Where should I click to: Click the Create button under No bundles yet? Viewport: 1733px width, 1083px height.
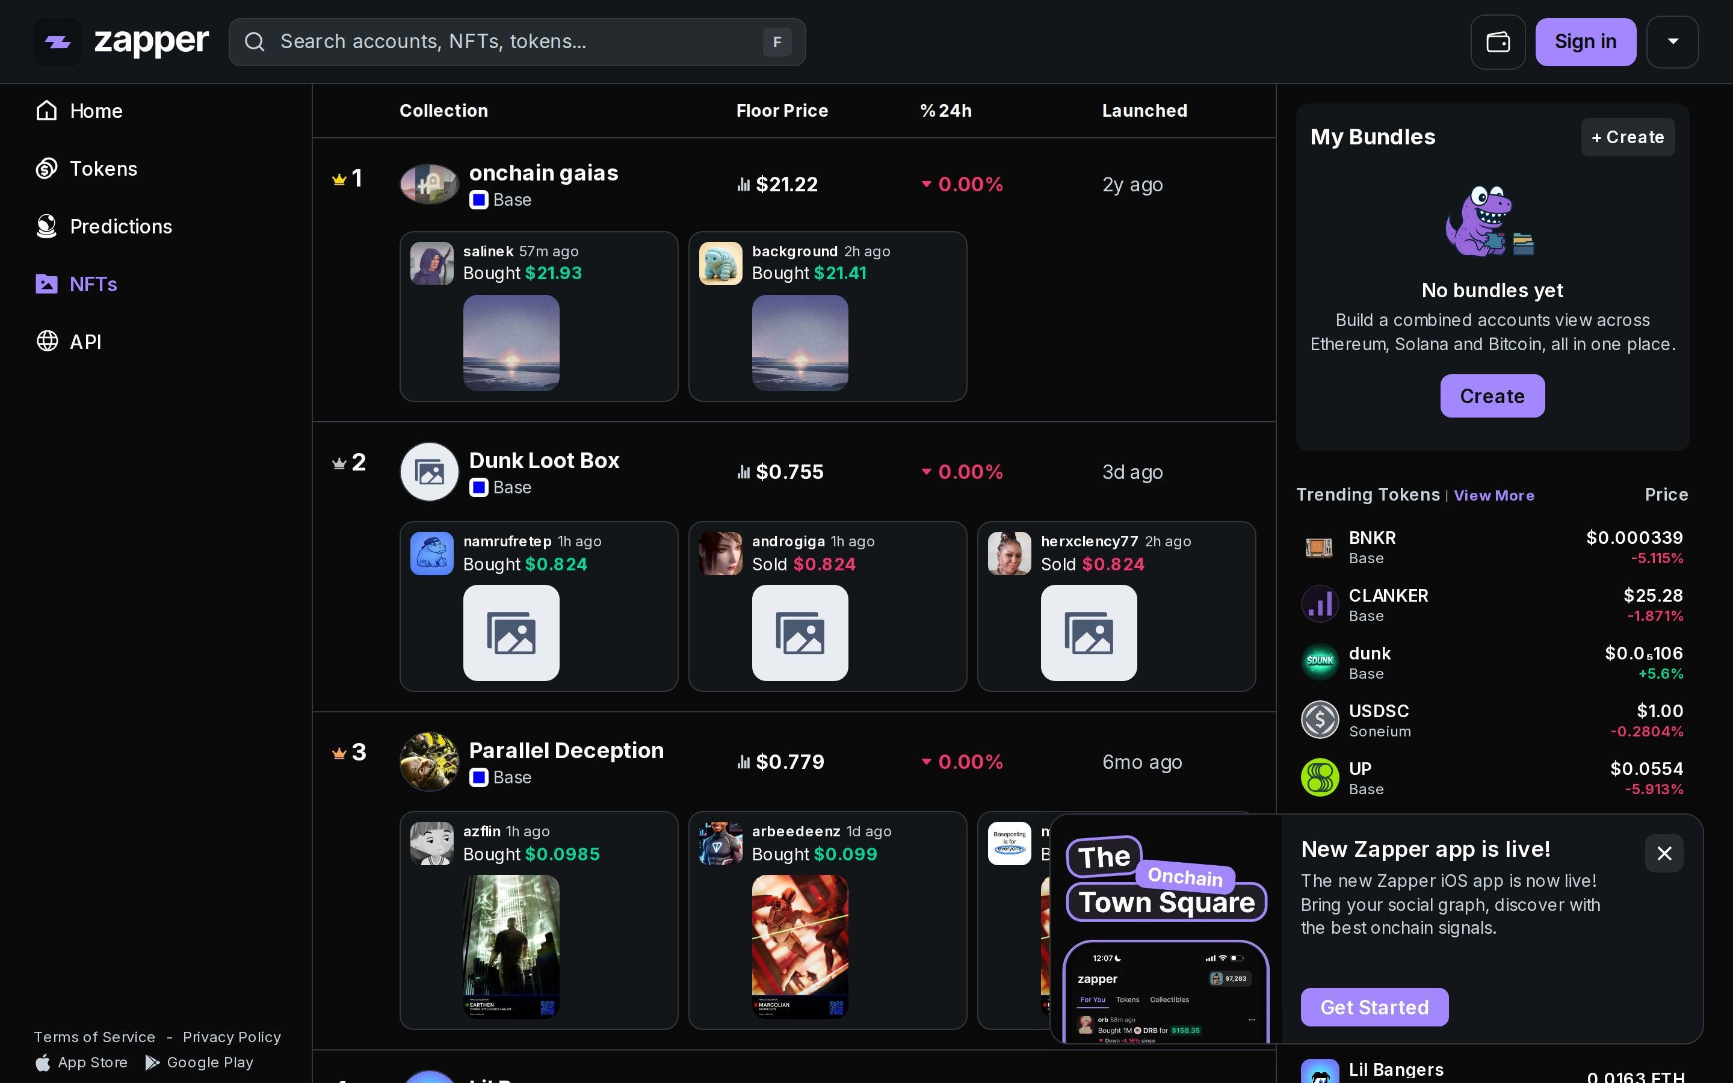click(x=1491, y=395)
